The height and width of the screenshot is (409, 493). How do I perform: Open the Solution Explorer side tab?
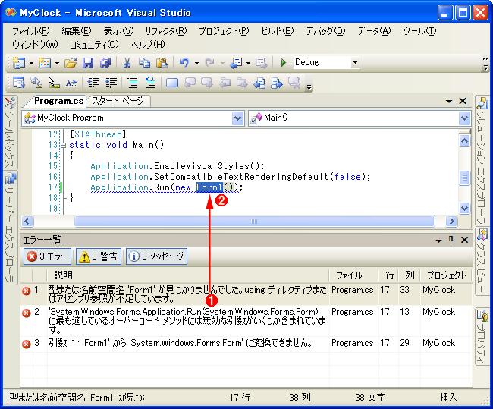pos(482,160)
